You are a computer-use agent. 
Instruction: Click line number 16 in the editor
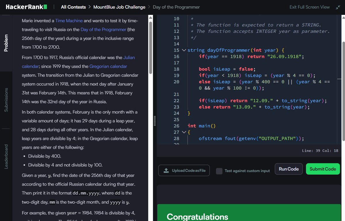pyautogui.click(x=176, y=56)
